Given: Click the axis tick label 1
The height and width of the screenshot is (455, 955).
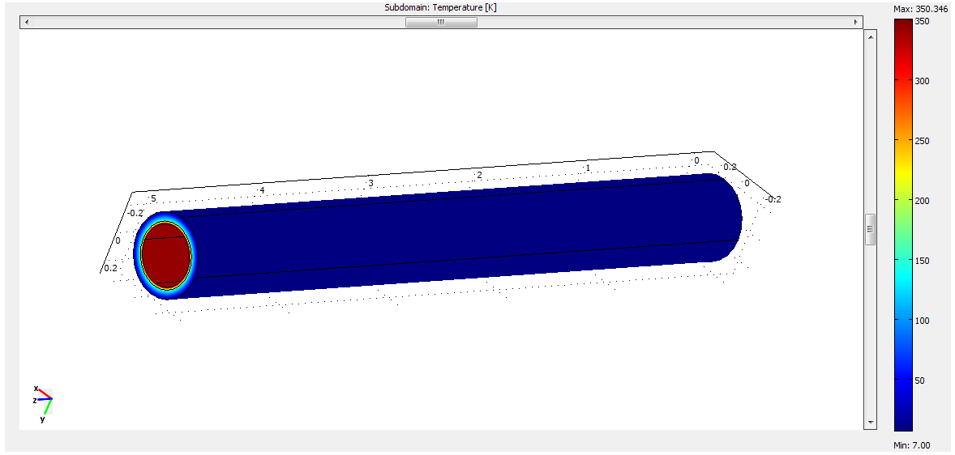Looking at the screenshot, I should tap(588, 168).
